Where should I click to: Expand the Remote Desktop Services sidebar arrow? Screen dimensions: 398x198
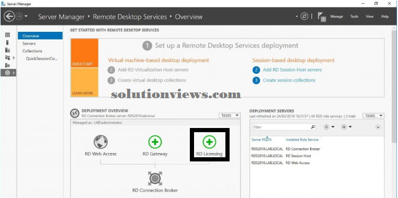(14, 73)
